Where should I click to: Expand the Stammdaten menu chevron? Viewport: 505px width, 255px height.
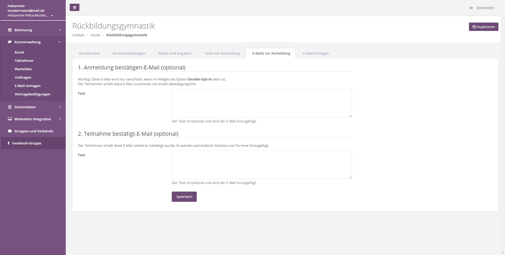(x=60, y=107)
